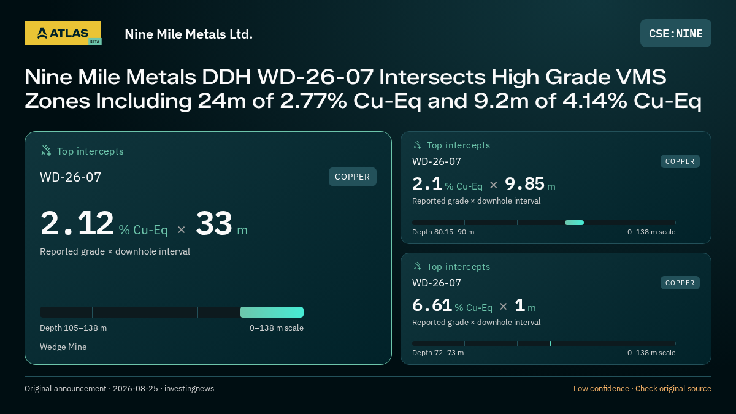Viewport: 736px width, 414px height.
Task: Click the Depth 72–73 m label
Action: click(x=438, y=353)
